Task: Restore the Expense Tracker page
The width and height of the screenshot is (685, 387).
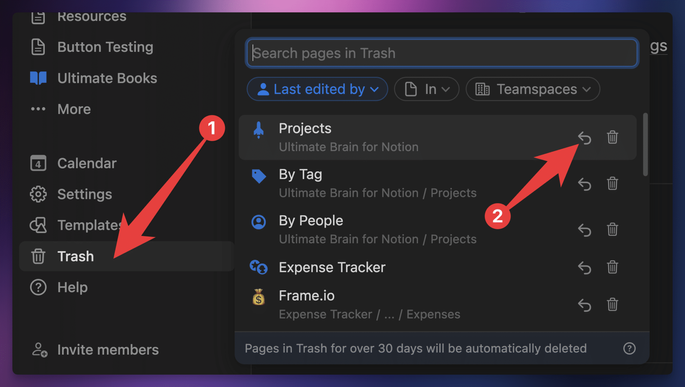Action: [x=585, y=268]
